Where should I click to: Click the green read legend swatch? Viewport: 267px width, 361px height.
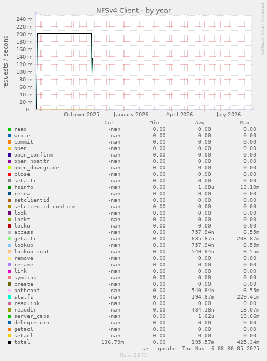(x=9, y=129)
